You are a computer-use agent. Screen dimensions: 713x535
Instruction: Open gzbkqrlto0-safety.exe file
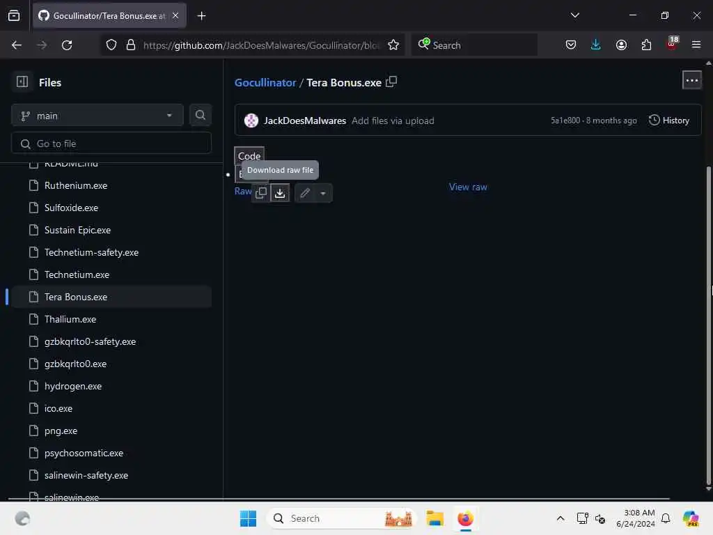click(111, 341)
